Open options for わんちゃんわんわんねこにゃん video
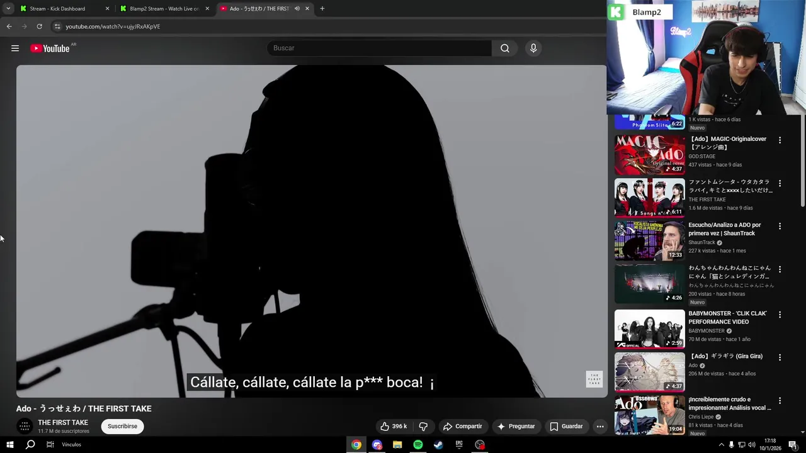This screenshot has height=453, width=806. [780, 269]
